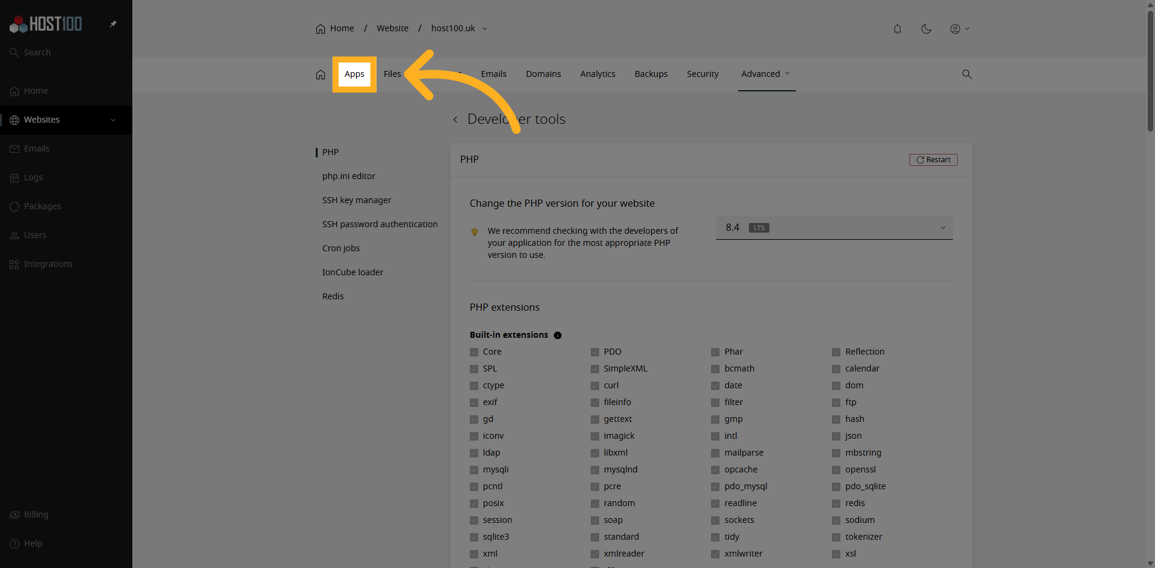
Task: Expand the host100.uk breadcrumb dropdown
Action: click(485, 29)
